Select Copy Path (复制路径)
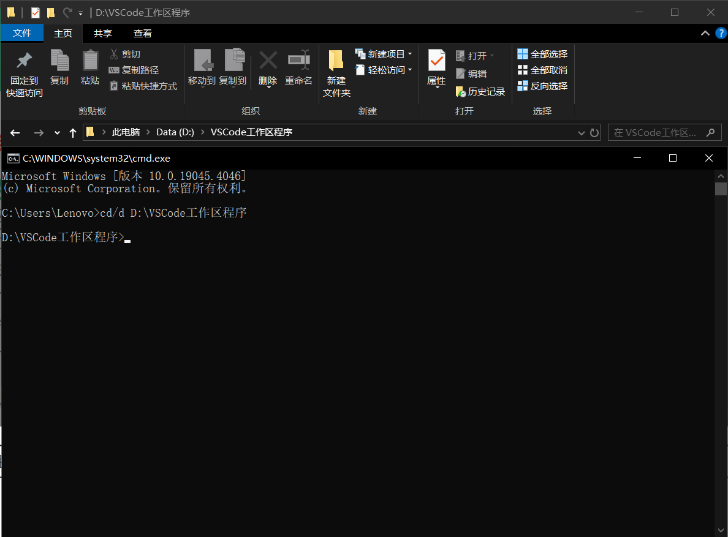This screenshot has width=728, height=537. 134,70
